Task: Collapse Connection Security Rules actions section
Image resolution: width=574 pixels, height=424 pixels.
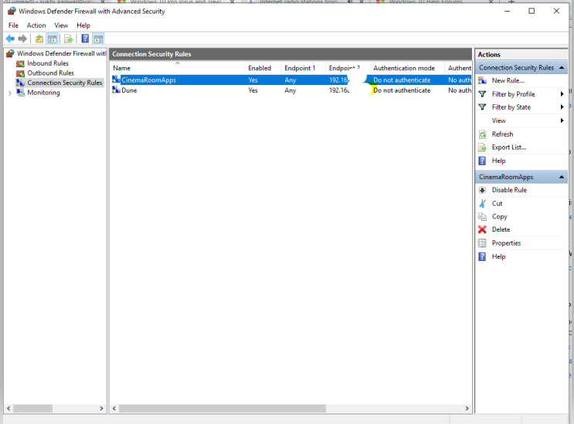Action: (x=562, y=68)
